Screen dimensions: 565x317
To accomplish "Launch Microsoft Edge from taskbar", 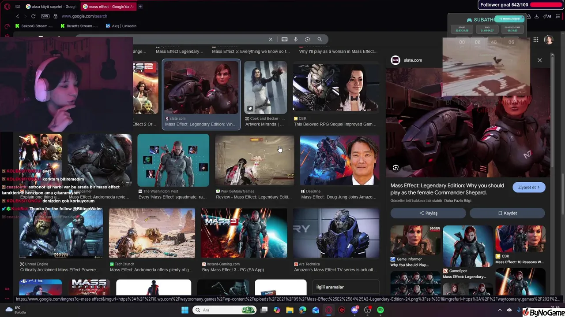I will click(x=303, y=310).
